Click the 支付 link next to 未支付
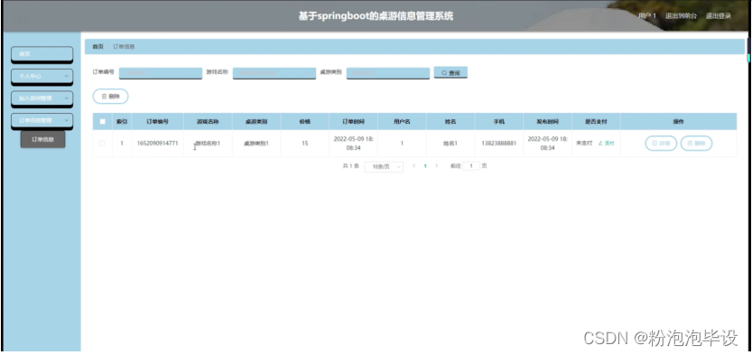The width and height of the screenshot is (752, 355). pos(607,143)
